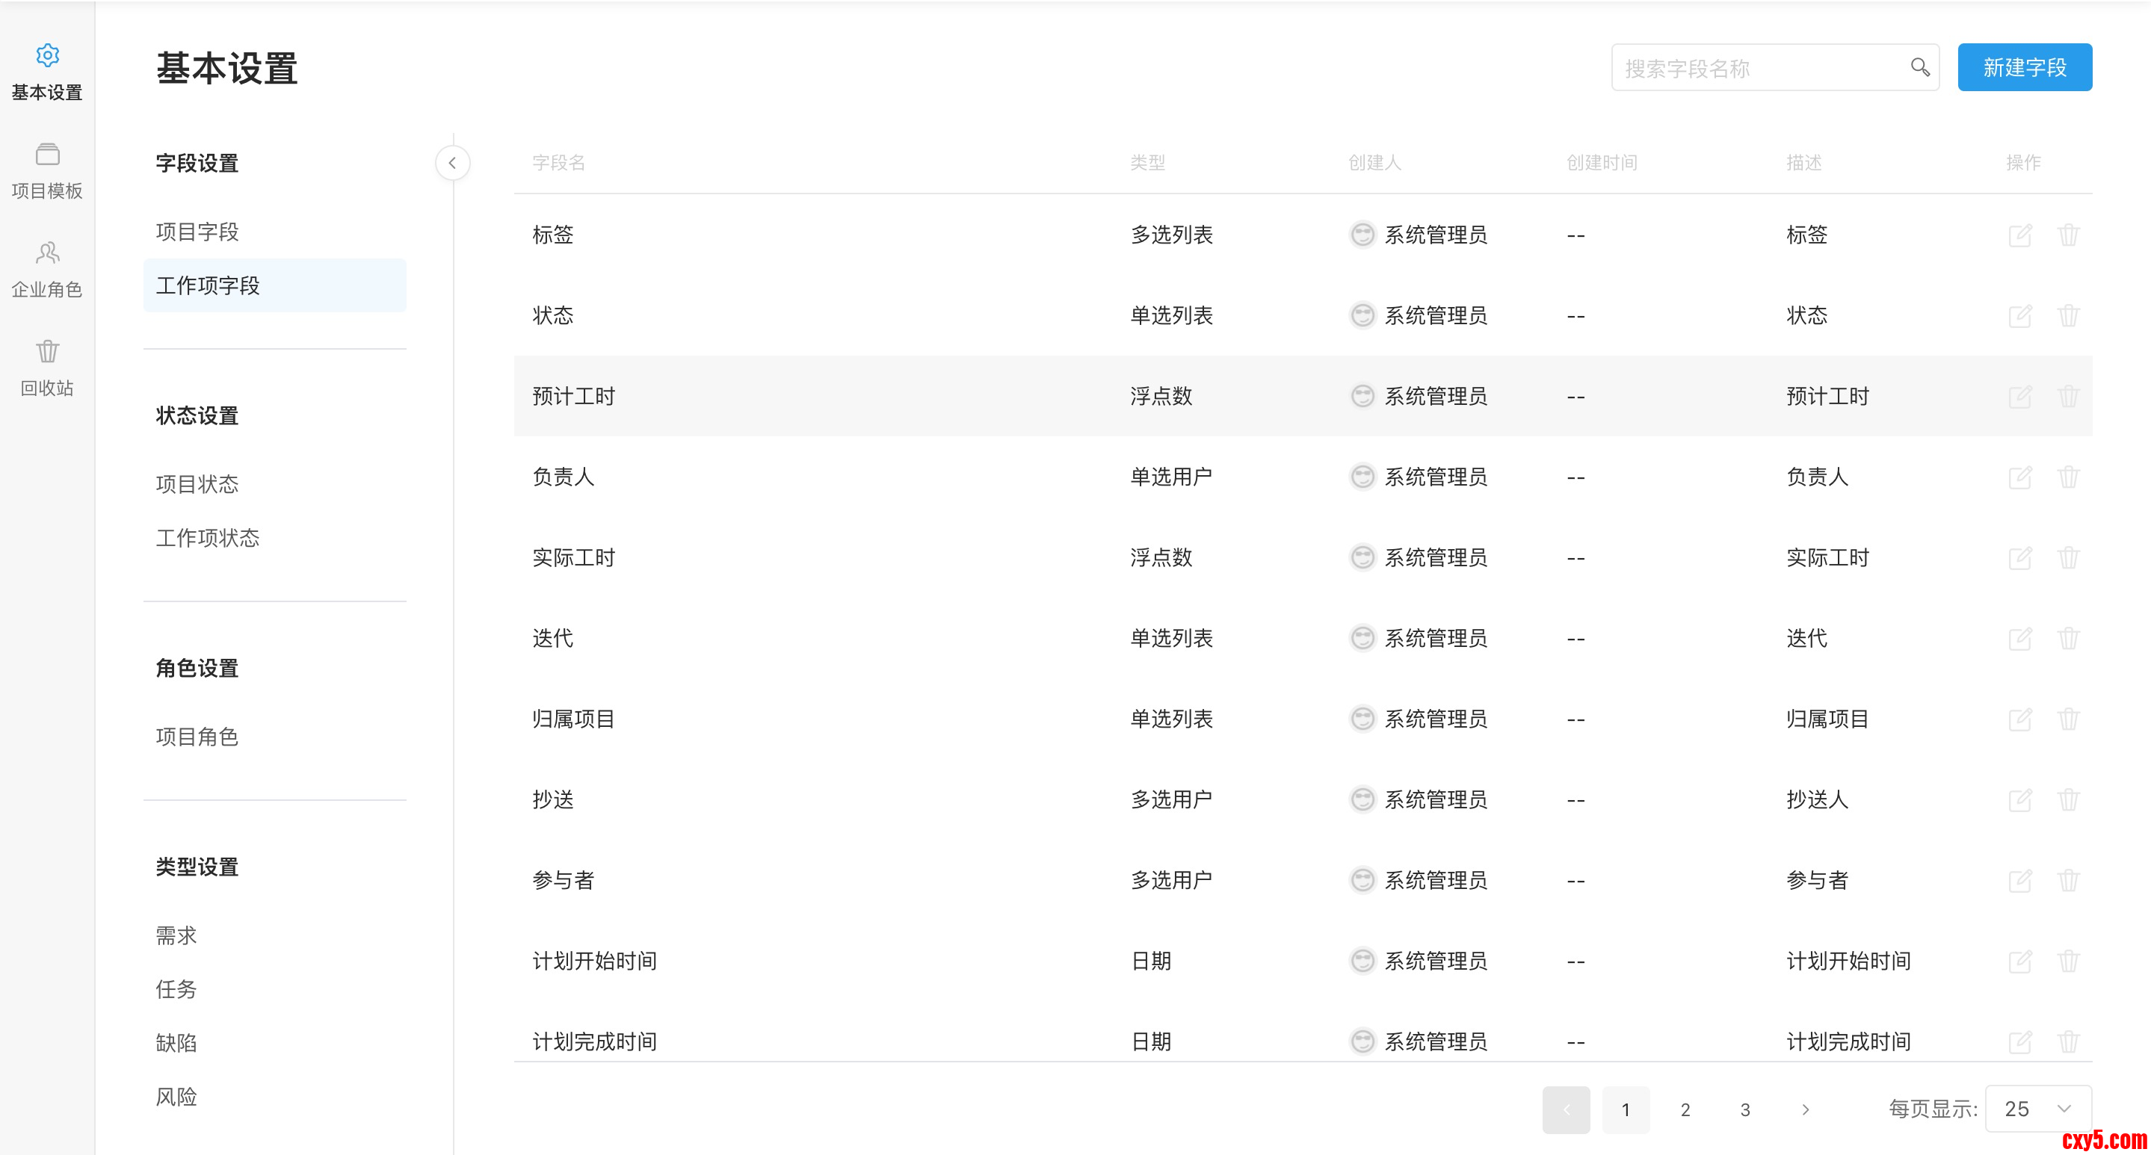2151x1155 pixels.
Task: Collapse the settings side panel
Action: coord(453,163)
